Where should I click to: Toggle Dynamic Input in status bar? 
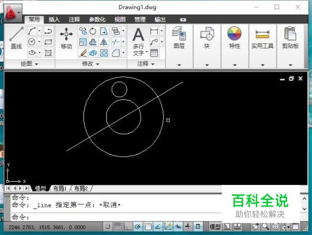click(x=178, y=227)
